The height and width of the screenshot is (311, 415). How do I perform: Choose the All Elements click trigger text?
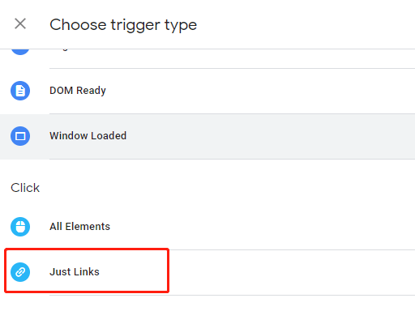click(79, 227)
